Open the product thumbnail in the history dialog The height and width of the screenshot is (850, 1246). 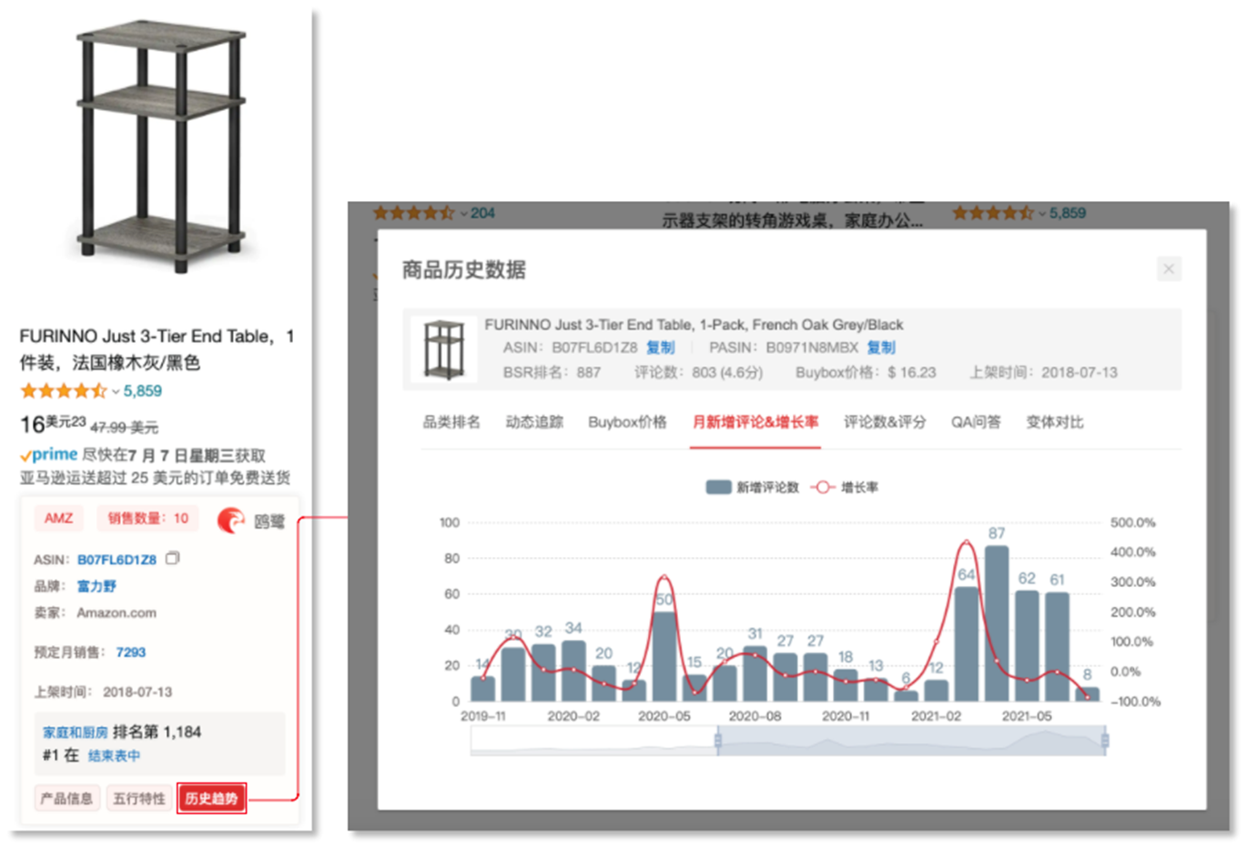coord(443,349)
